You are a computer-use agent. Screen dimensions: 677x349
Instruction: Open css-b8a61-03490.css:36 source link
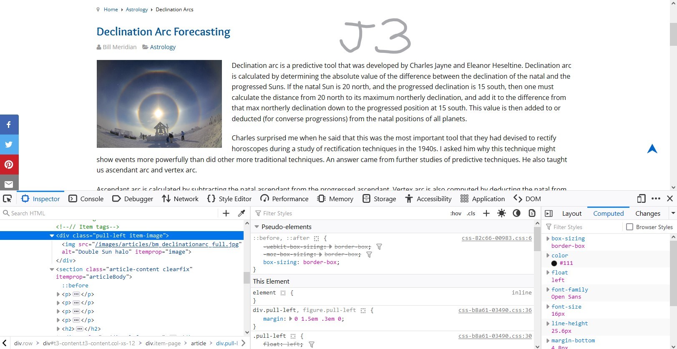click(495, 310)
